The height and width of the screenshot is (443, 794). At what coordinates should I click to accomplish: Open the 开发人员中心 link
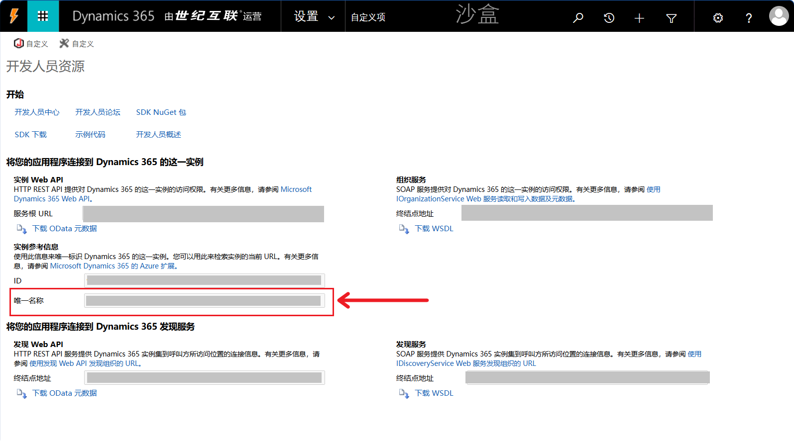(x=37, y=112)
